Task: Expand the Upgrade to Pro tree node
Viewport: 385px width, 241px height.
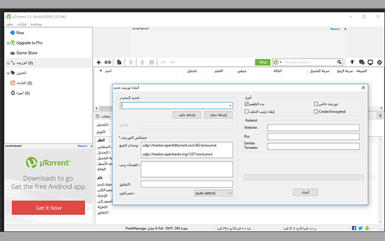Action: pos(7,43)
